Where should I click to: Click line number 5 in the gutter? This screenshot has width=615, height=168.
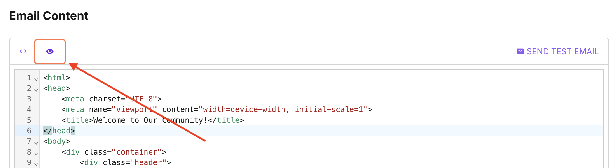click(29, 120)
